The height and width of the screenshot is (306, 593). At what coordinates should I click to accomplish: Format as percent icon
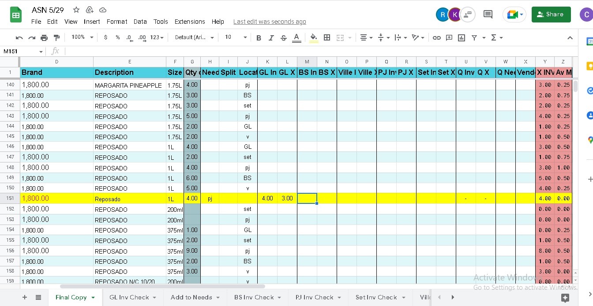pos(118,37)
